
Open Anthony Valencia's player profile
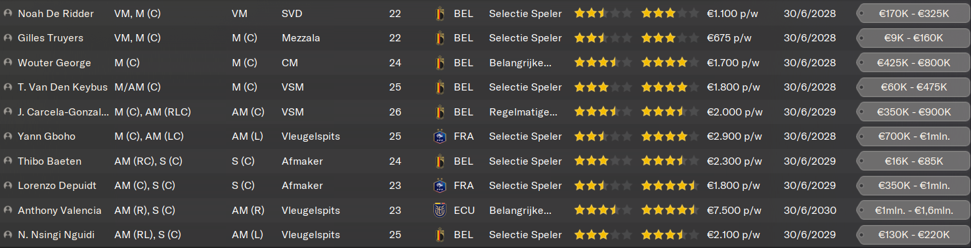tap(60, 211)
